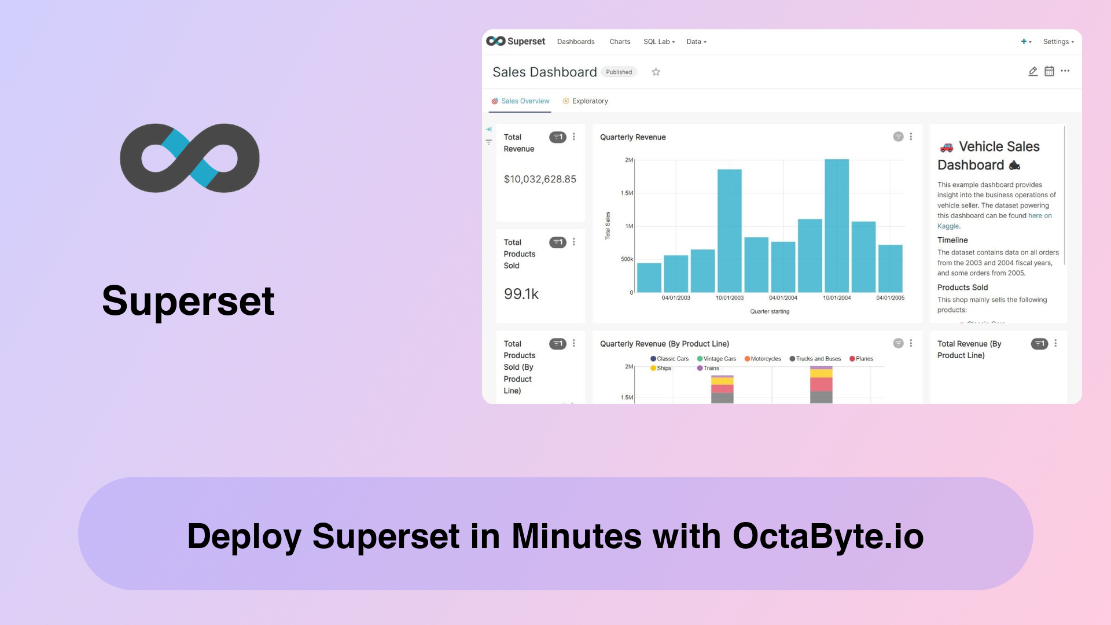Open Charts menu in top navigation
The height and width of the screenshot is (625, 1111).
pos(620,41)
